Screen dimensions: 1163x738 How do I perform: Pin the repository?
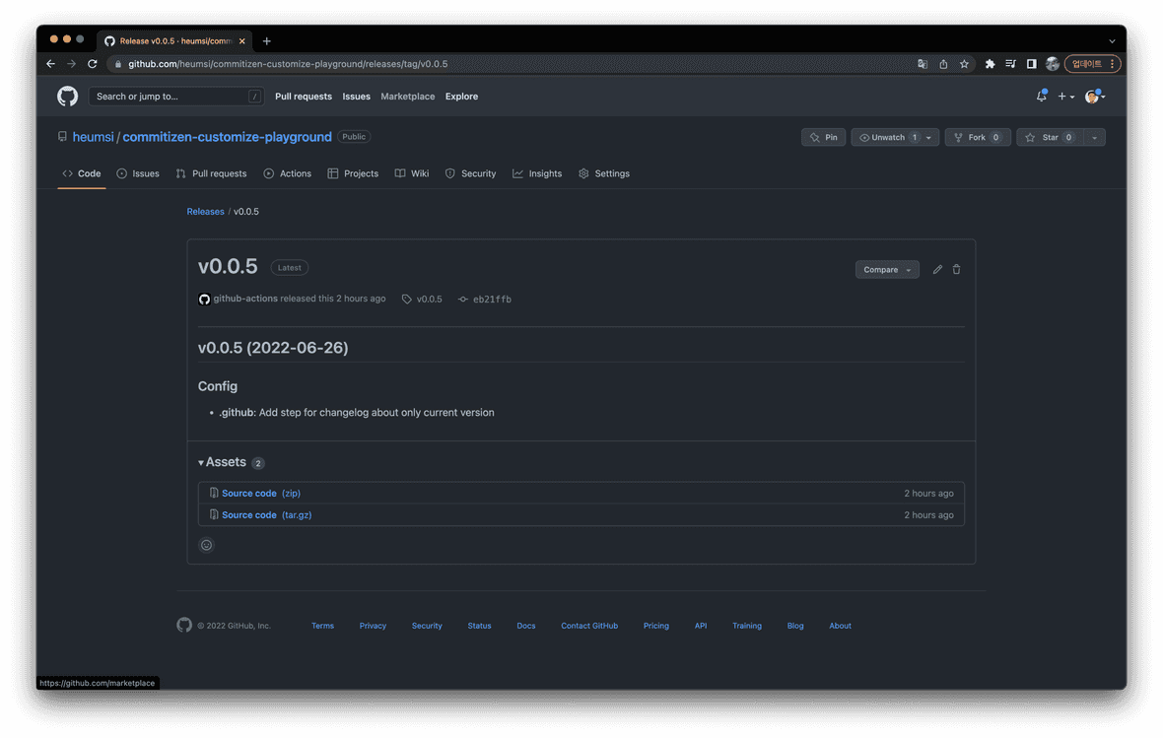tap(823, 138)
